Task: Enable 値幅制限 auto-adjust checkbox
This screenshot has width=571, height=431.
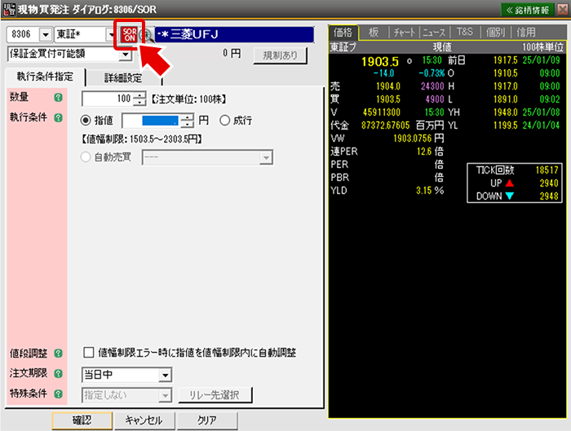Action: pyautogui.click(x=89, y=354)
